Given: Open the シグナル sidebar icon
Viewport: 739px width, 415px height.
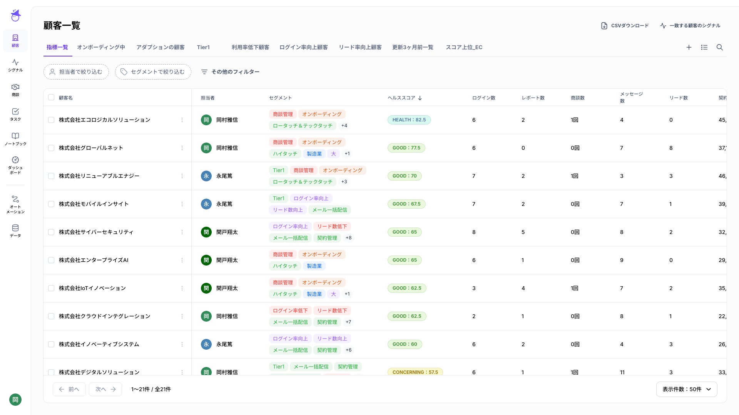Looking at the screenshot, I should [15, 65].
